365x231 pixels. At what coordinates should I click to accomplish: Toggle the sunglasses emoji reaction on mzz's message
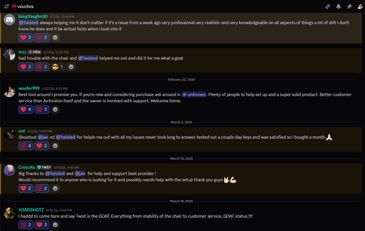pyautogui.click(x=58, y=67)
